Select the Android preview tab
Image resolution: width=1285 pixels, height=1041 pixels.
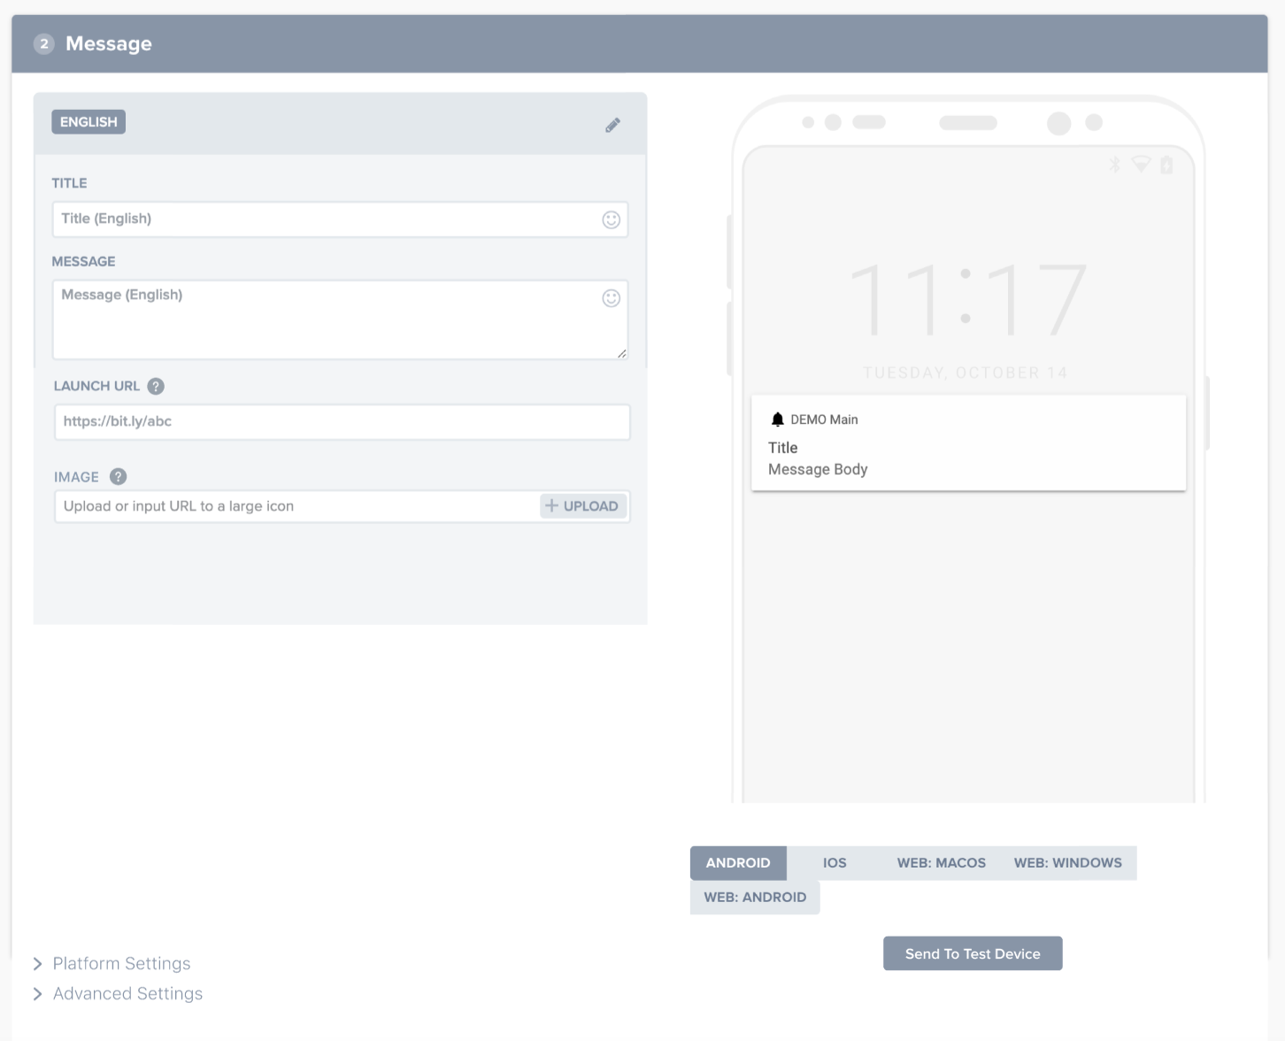(738, 863)
